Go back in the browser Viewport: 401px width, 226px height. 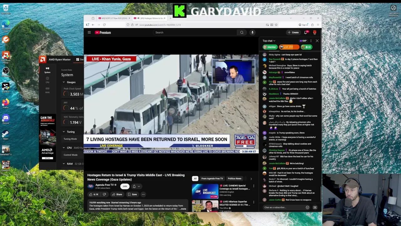[93, 25]
